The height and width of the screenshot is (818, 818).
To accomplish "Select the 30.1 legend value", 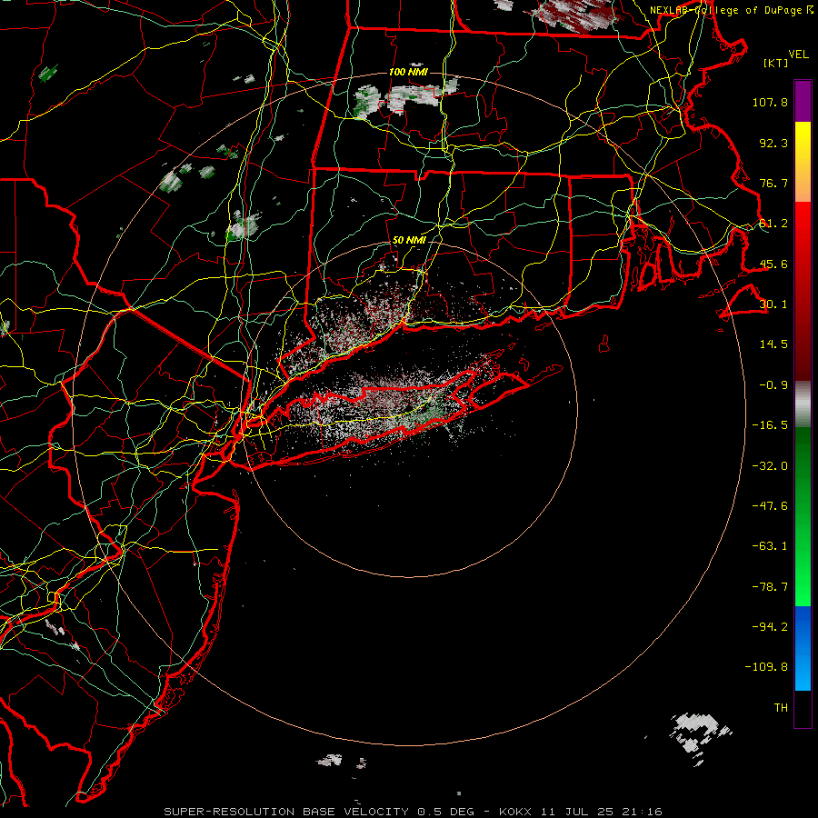I will click(773, 304).
